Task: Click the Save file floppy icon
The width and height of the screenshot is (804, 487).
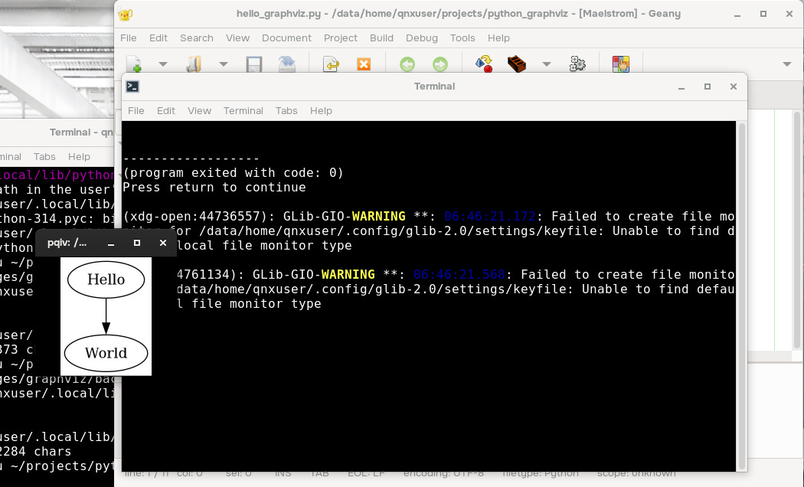Action: [x=254, y=64]
